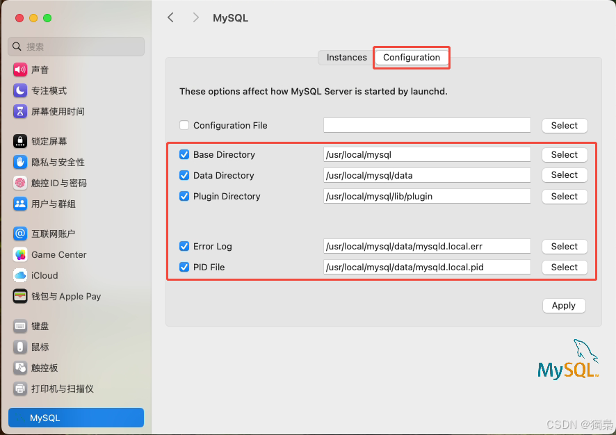Screen dimensions: 616x435
Task: Click the Focus mode (专注模式) moon icon
Action: tap(20, 91)
